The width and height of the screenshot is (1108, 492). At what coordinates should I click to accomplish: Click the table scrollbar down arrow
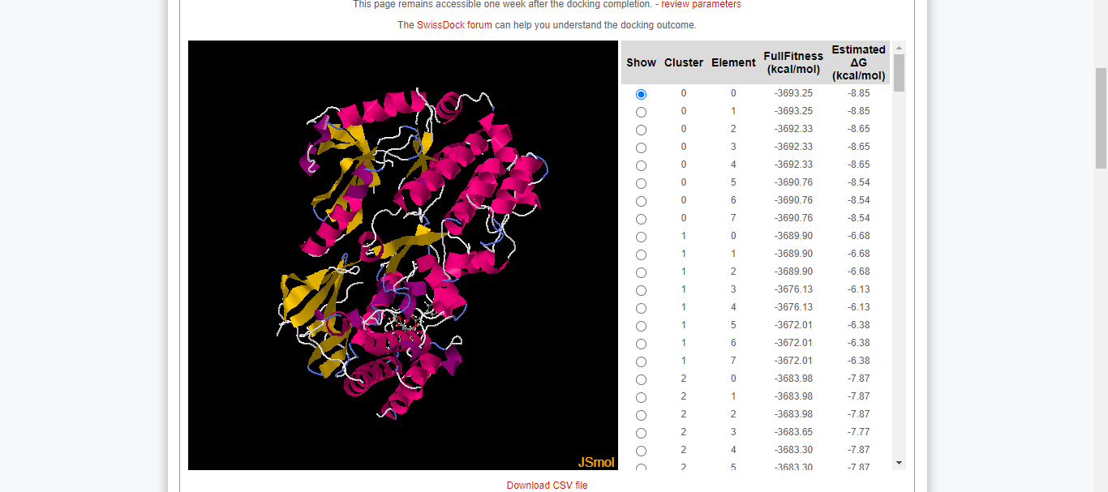coord(899,462)
